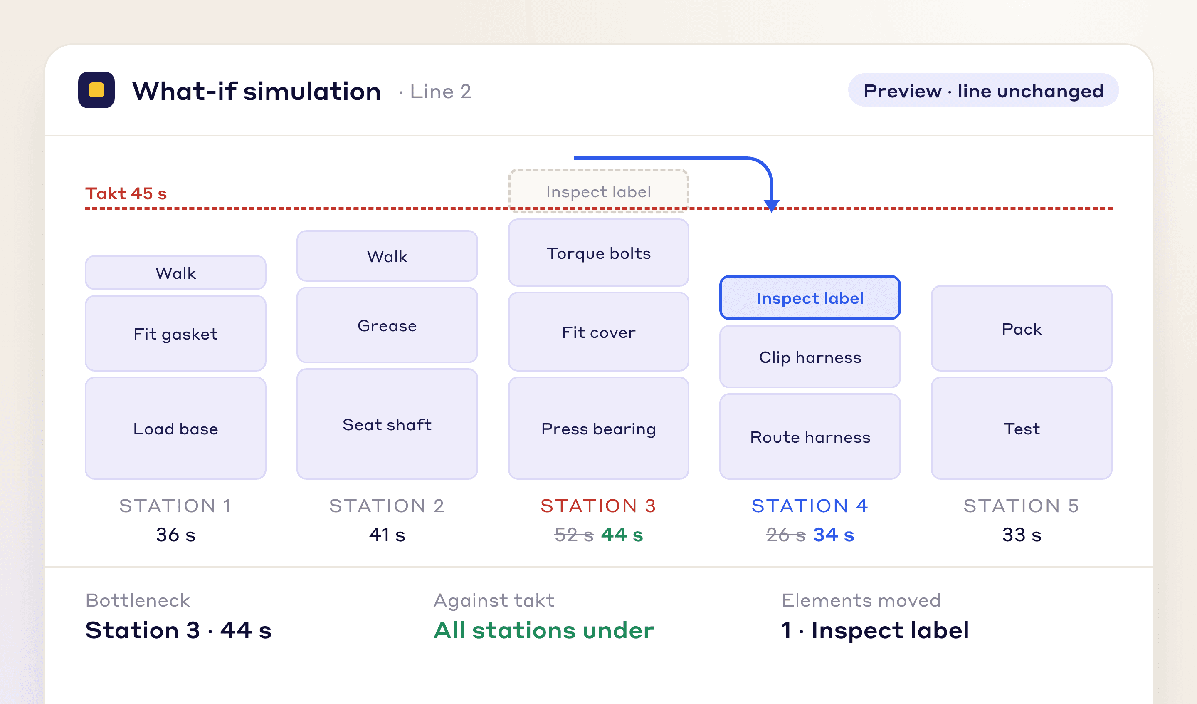Select the Torque bolts block
Screen dimensions: 1197x704
599,253
